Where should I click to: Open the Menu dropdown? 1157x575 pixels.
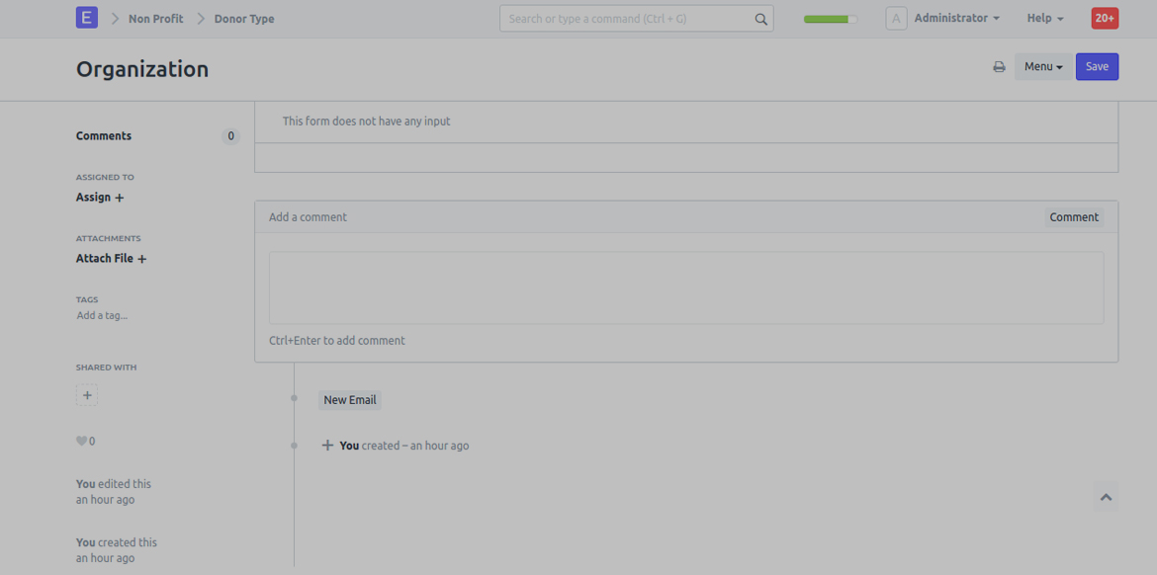pyautogui.click(x=1042, y=67)
